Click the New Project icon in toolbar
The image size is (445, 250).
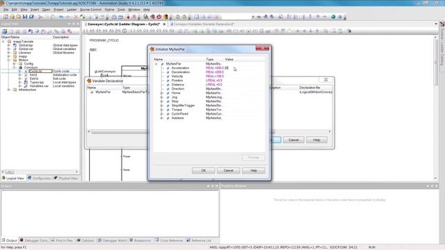tap(5, 17)
